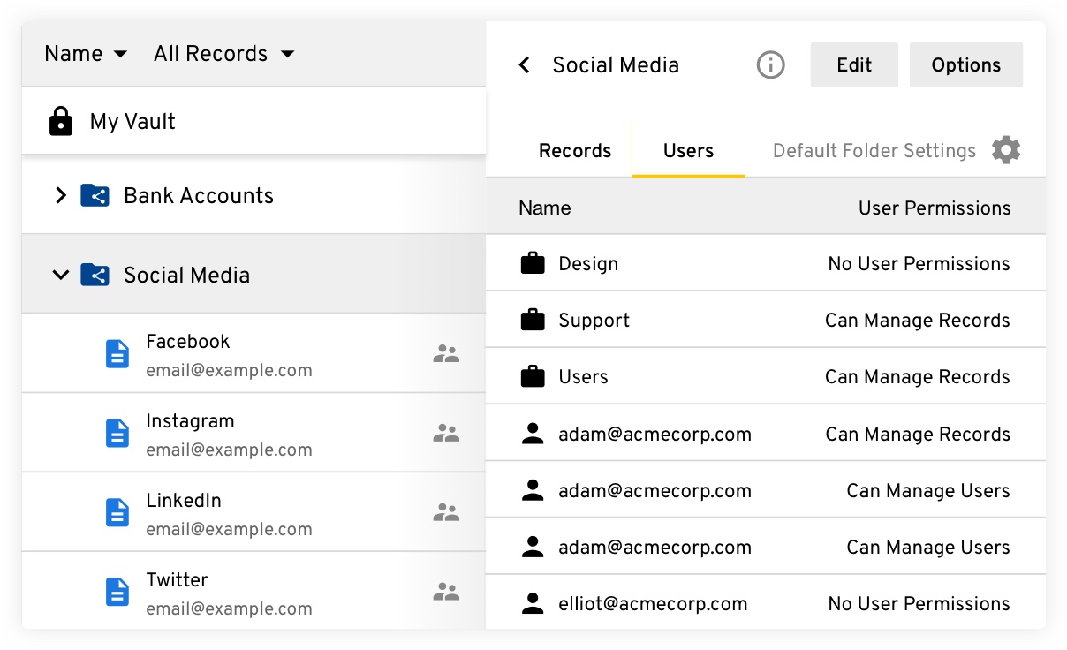Click Users team's Can Manage Records value
The image size is (1067, 650).
coord(918,377)
